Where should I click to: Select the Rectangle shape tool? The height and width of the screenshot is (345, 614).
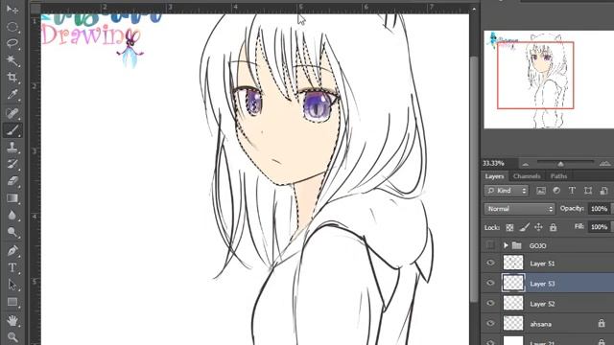tap(12, 302)
